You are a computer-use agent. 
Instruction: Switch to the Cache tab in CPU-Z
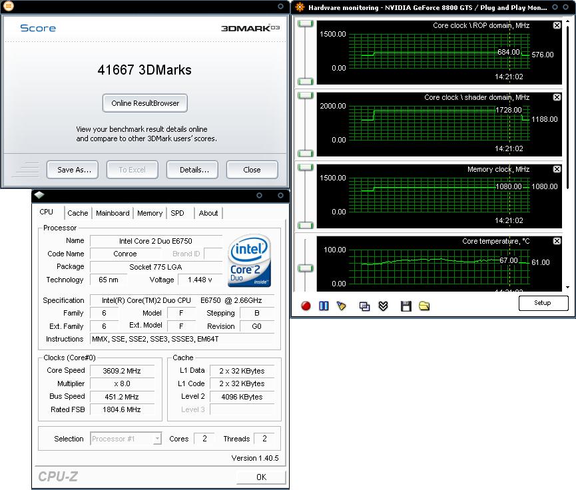click(77, 213)
